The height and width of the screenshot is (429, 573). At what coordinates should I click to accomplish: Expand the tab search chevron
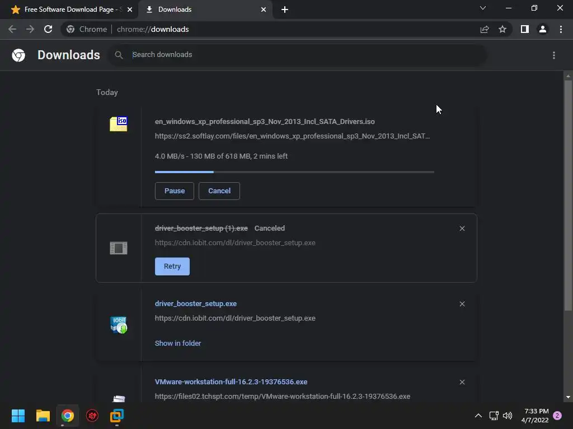point(483,8)
